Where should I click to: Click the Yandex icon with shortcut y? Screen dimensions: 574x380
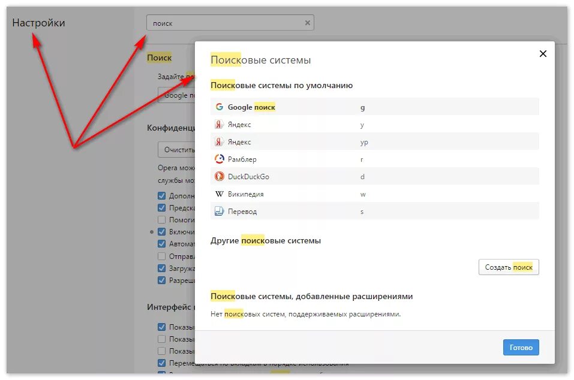point(220,124)
